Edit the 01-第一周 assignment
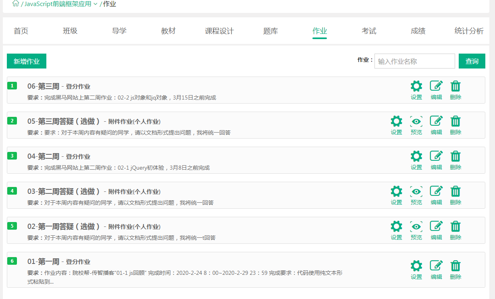Image resolution: width=495 pixels, height=299 pixels. 436,270
